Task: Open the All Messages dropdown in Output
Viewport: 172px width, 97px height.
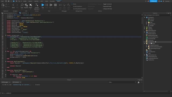Action: pyautogui.click(x=6, y=82)
